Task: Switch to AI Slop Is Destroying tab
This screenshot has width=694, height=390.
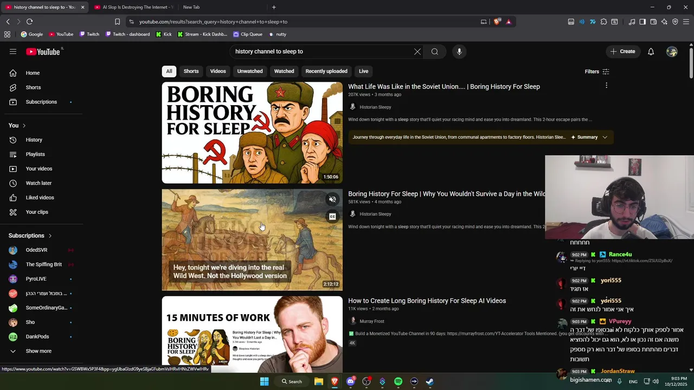Action: click(133, 7)
